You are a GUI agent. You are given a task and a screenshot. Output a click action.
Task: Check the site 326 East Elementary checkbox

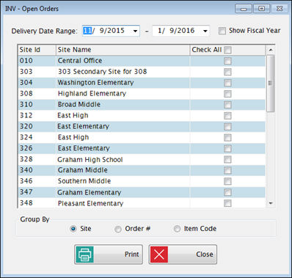[227, 148]
